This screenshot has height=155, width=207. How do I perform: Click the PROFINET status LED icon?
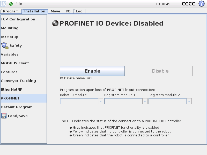(x=55, y=23)
